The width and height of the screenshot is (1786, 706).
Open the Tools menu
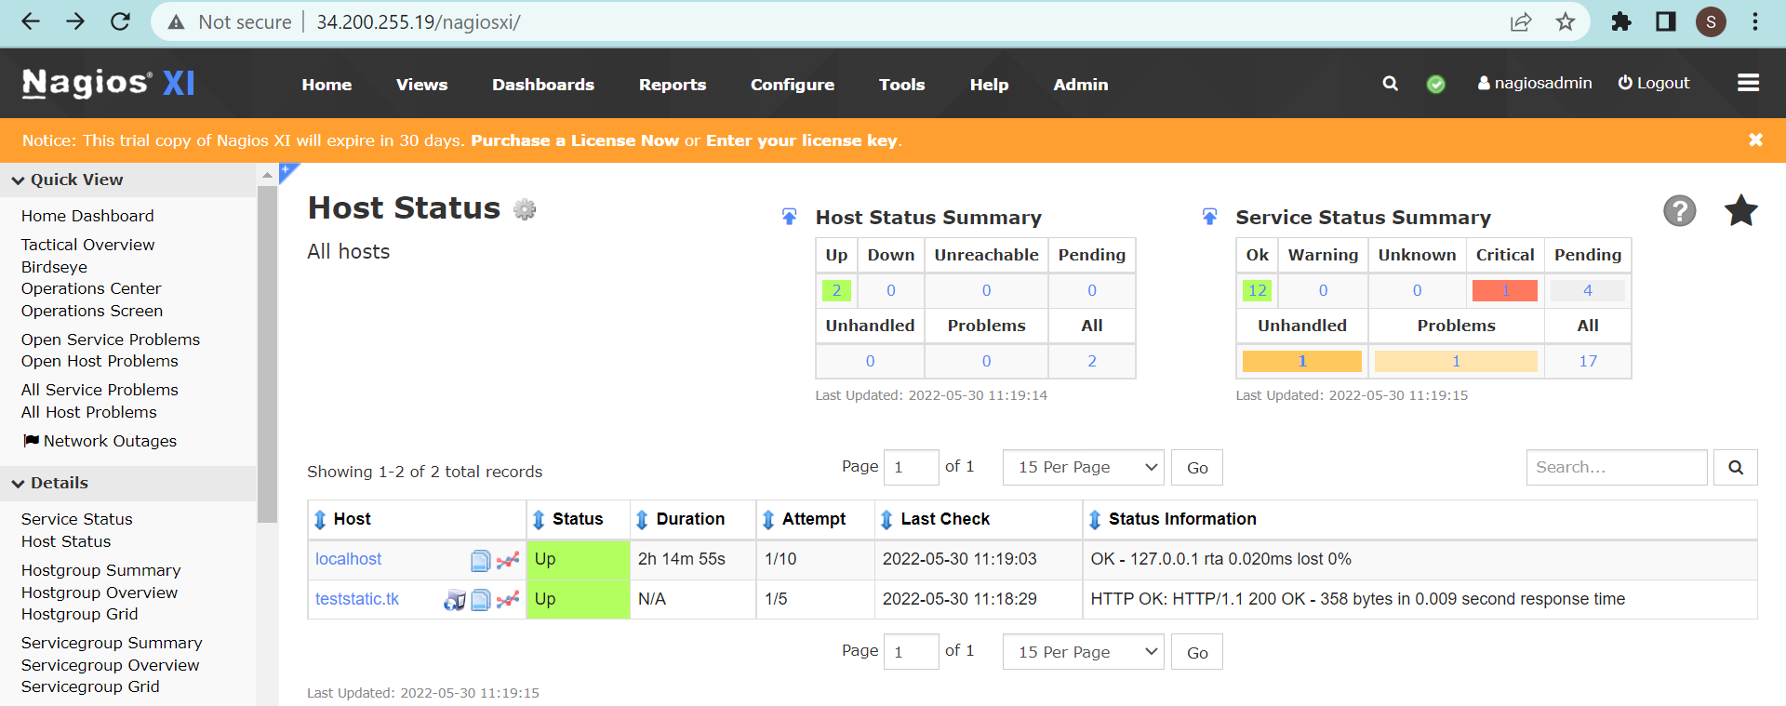coord(902,85)
